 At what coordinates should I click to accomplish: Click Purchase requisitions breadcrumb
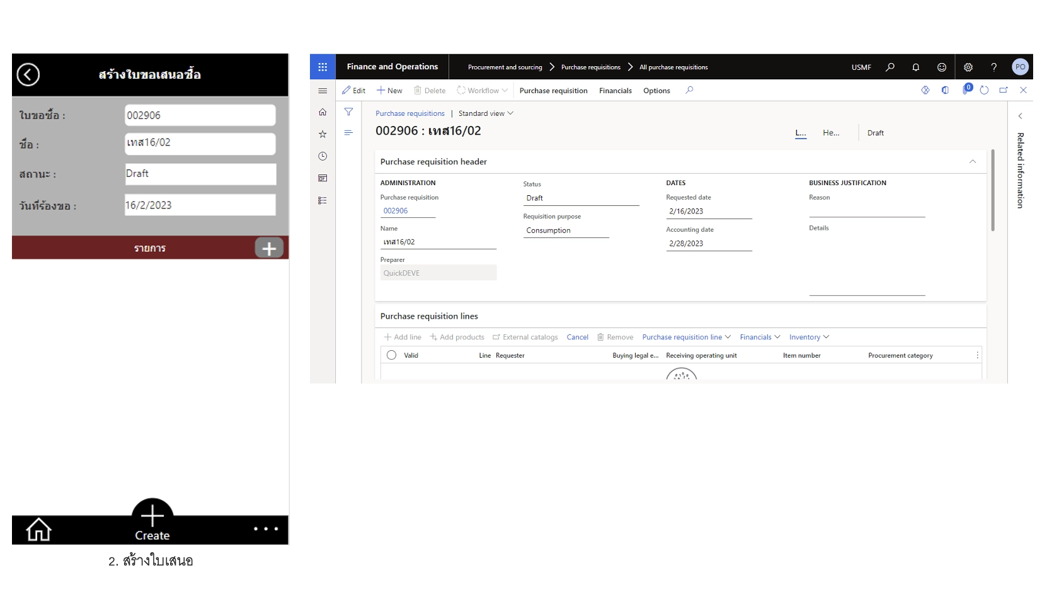coord(590,67)
